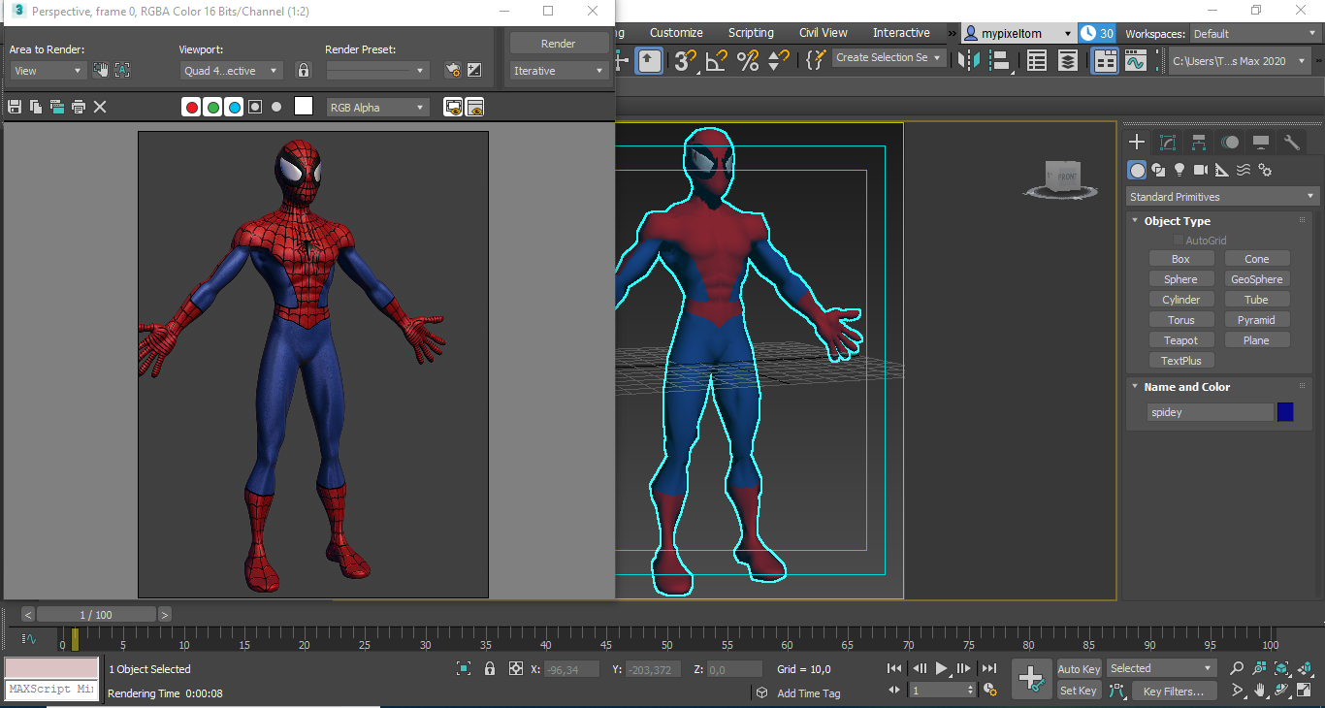Open the Standard Primitives dropdown
1325x708 pixels.
[x=1222, y=197]
